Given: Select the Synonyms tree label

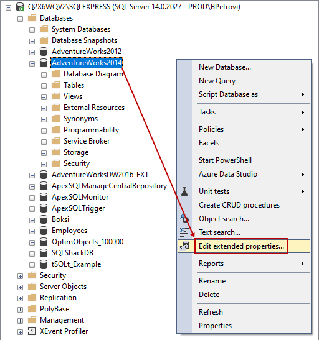Looking at the screenshot, I should point(80,119).
